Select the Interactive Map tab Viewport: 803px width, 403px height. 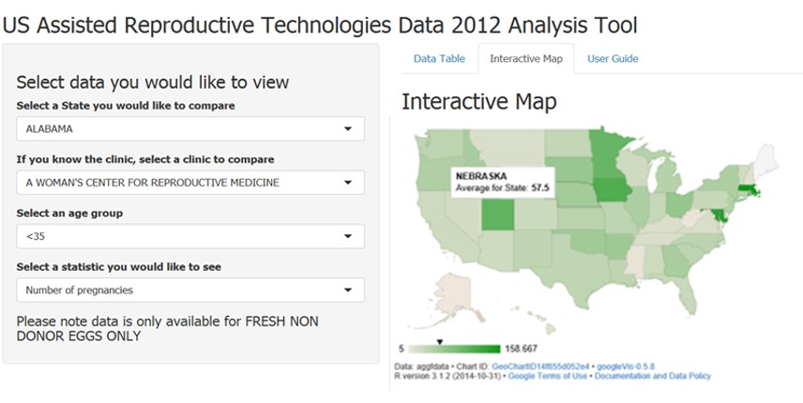[526, 59]
